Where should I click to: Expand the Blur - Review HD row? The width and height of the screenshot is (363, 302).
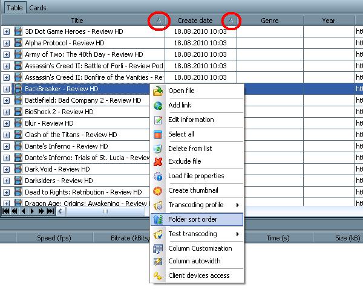tap(7, 123)
